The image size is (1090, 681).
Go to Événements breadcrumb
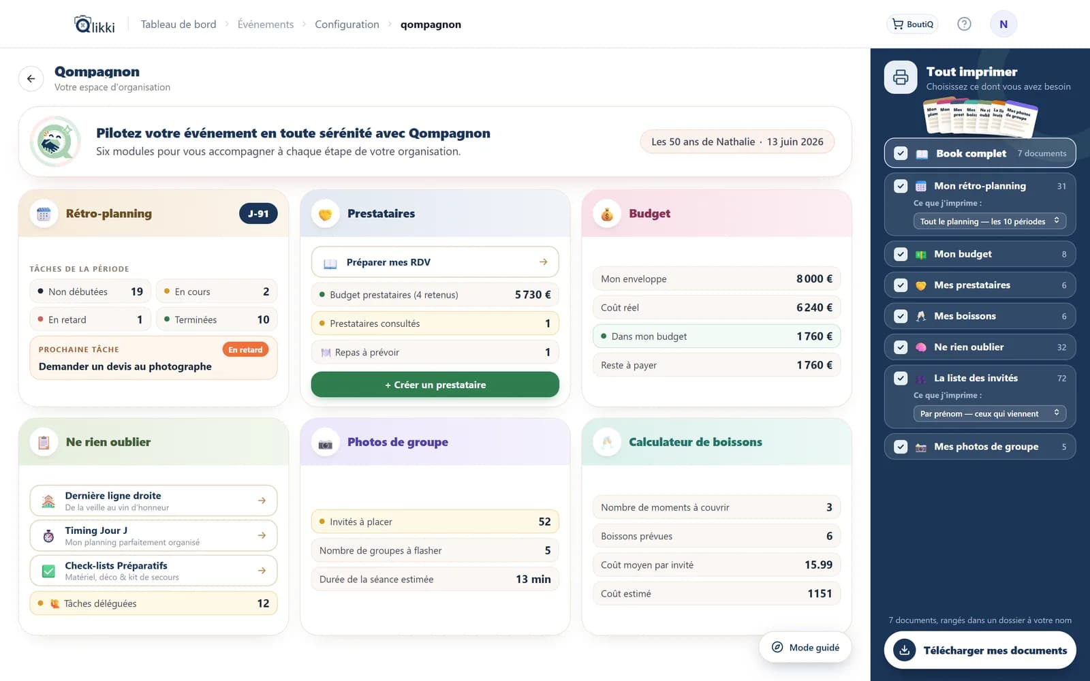266,25
